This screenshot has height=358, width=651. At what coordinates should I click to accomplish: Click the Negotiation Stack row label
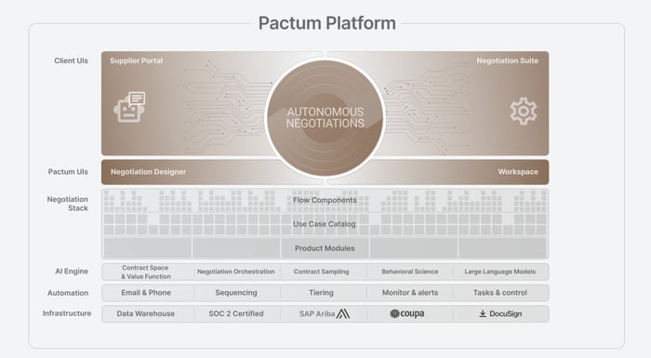pos(68,204)
